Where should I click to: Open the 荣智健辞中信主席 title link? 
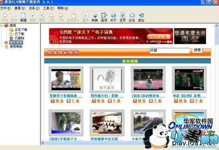coord(107,139)
